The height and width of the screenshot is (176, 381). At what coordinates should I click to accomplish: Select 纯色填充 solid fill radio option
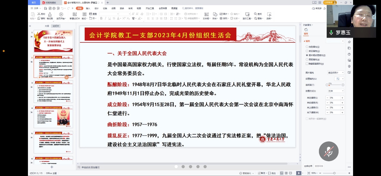(x=307, y=47)
